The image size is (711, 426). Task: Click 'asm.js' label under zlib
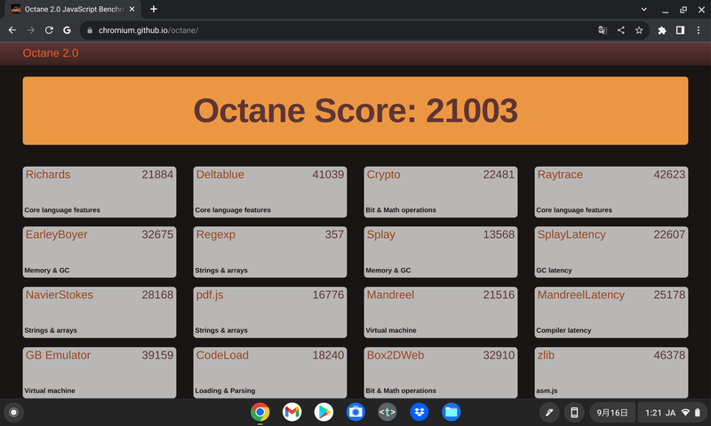[547, 390]
